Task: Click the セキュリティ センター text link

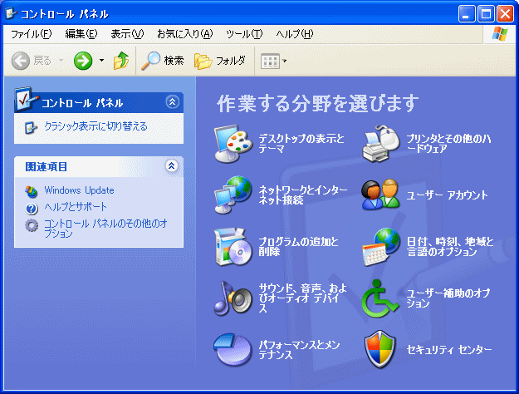Action: 449,350
